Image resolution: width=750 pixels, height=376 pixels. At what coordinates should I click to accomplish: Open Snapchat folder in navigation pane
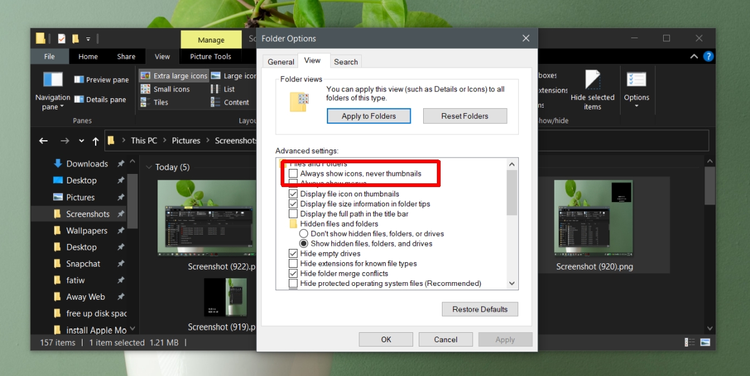click(x=83, y=264)
